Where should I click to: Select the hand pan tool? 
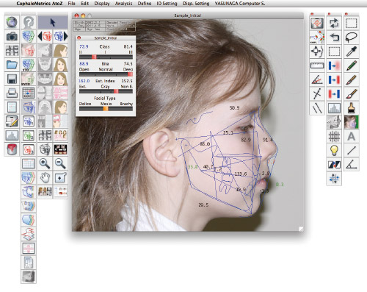45,177
